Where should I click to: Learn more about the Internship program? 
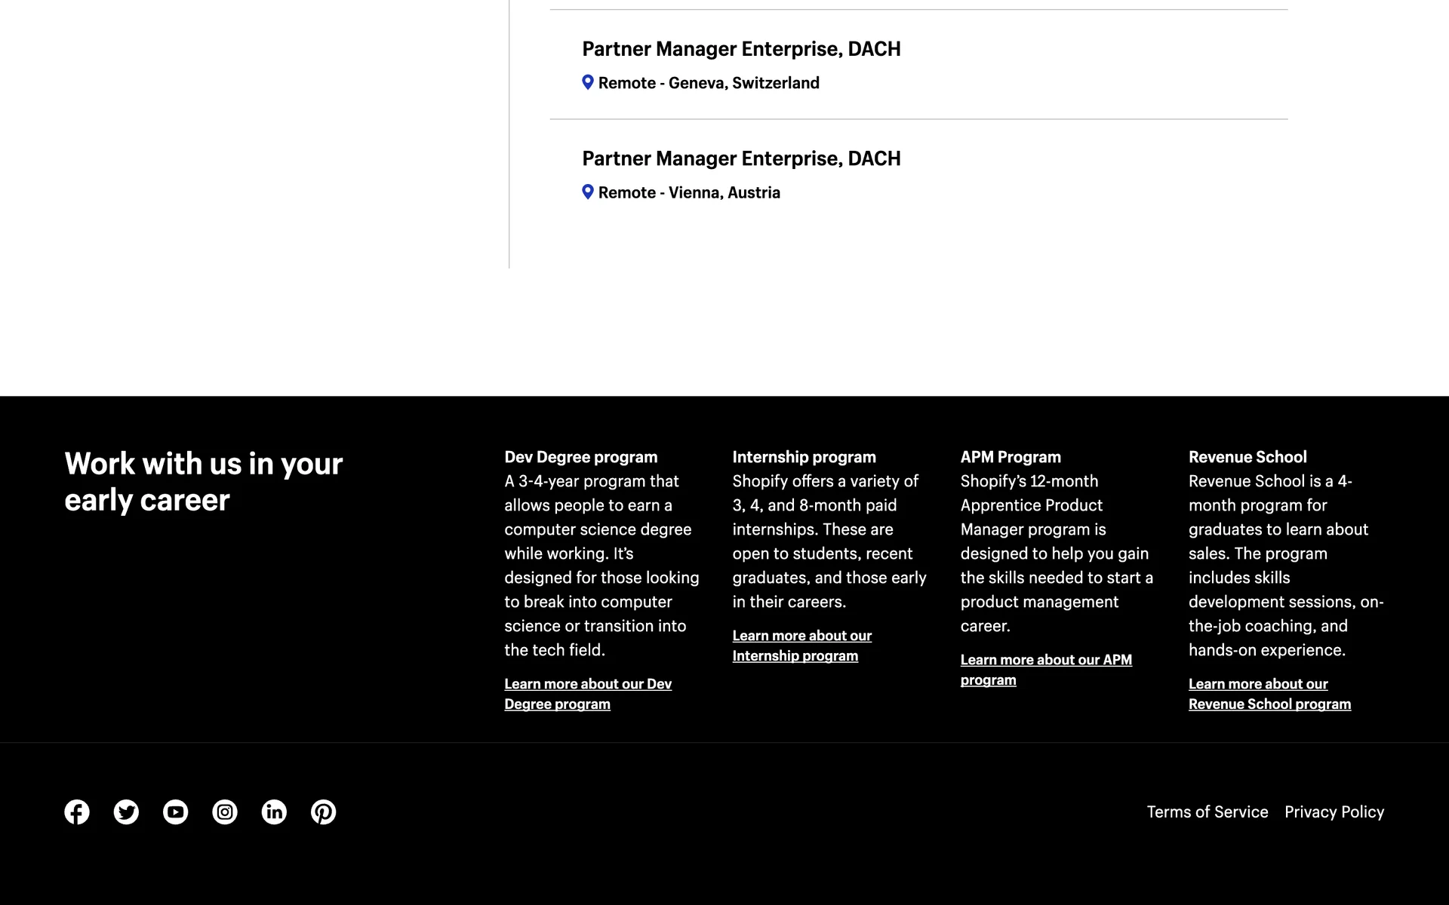801,636
